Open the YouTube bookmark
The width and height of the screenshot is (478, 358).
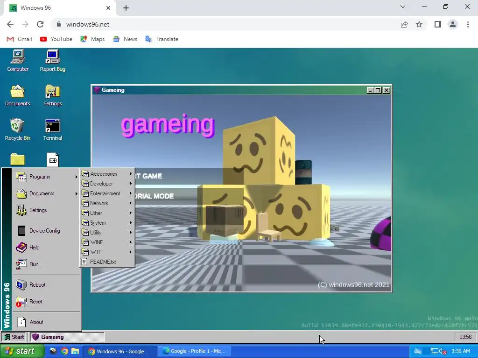56,39
